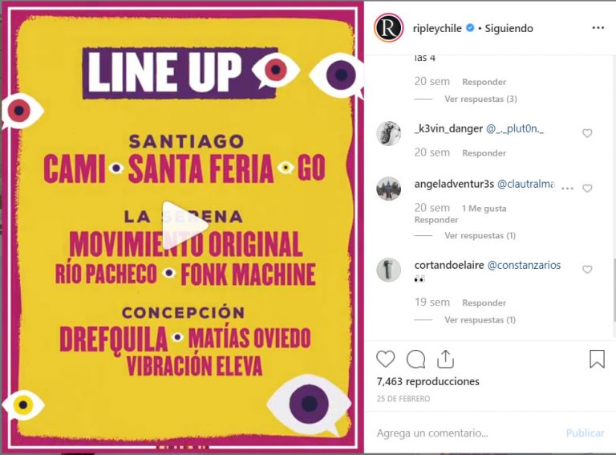
Task: Expand Ver respuestas (3) replies
Action: coord(480,99)
